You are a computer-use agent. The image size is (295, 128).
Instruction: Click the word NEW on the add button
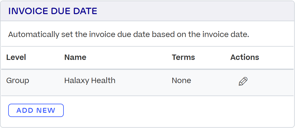pyautogui.click(x=46, y=110)
